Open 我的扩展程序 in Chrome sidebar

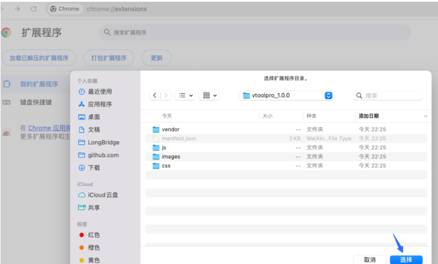pos(35,84)
